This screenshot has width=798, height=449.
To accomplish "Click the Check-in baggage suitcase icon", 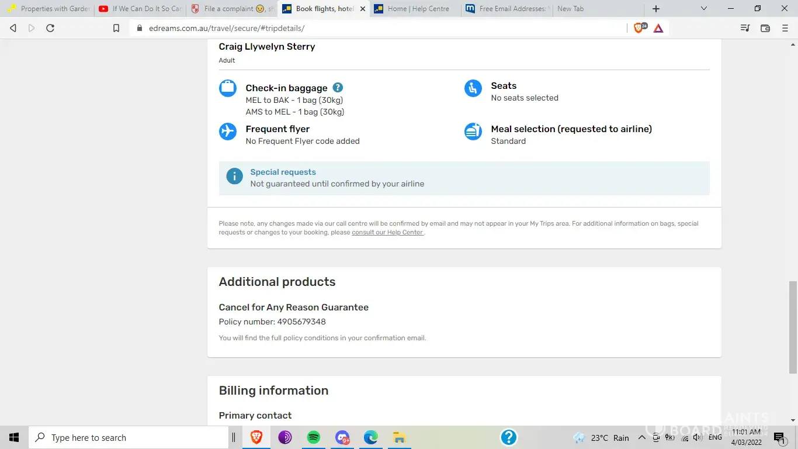I will click(227, 88).
